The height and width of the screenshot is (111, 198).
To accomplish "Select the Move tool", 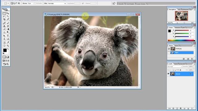I will (x=8, y=13).
